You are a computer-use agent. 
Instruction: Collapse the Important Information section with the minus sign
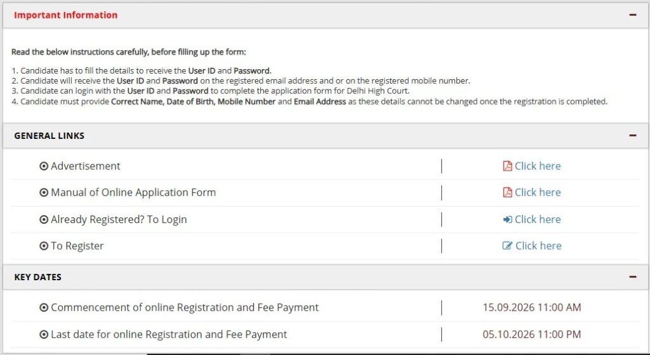pos(633,15)
